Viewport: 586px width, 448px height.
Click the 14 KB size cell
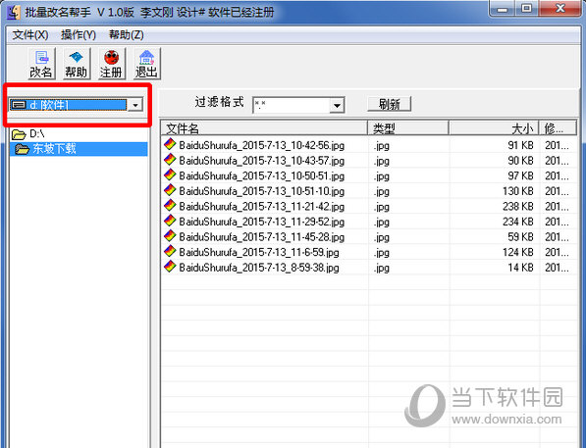520,268
